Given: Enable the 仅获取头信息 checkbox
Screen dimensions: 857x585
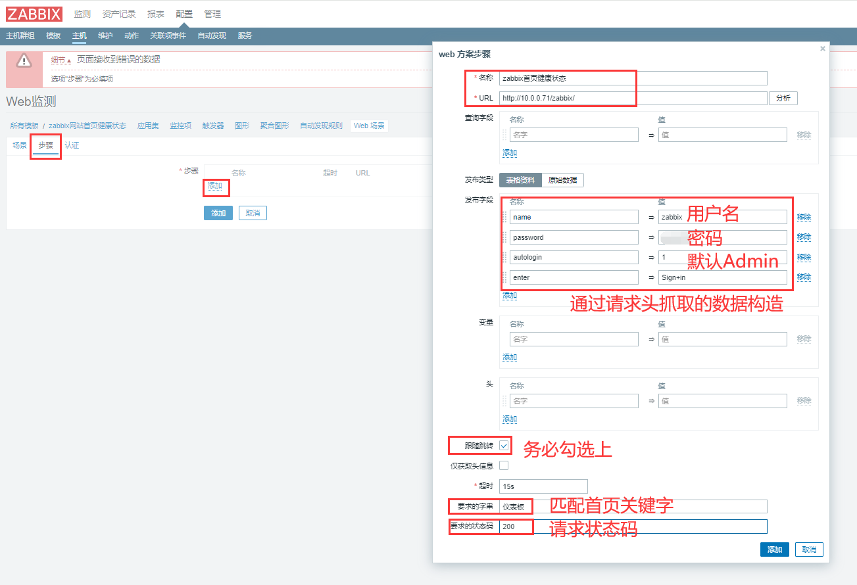Looking at the screenshot, I should (504, 465).
